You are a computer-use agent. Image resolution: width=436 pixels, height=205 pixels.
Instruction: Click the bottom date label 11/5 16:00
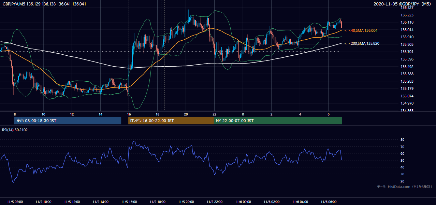[129, 202]
